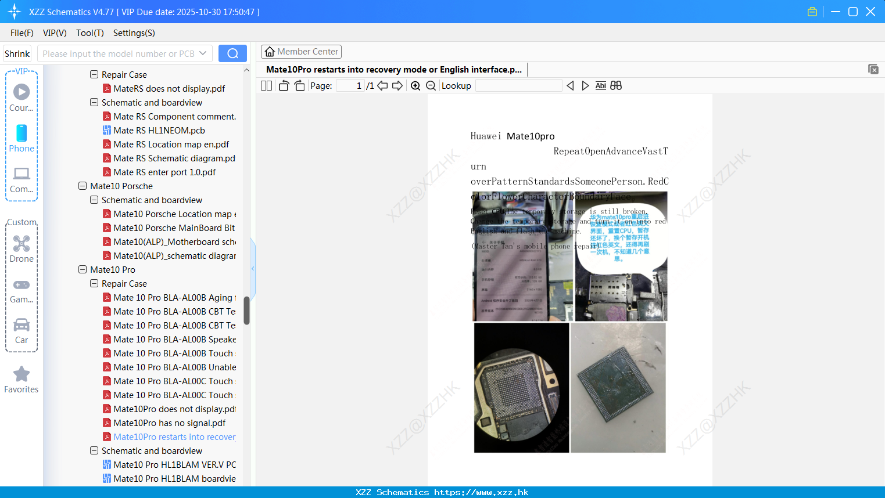
Task: Toggle two-page view in PDF toolbar
Action: 266,85
